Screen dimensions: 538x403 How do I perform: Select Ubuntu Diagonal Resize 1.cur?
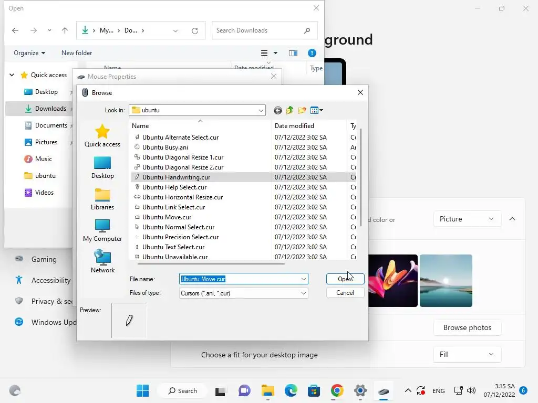click(183, 157)
